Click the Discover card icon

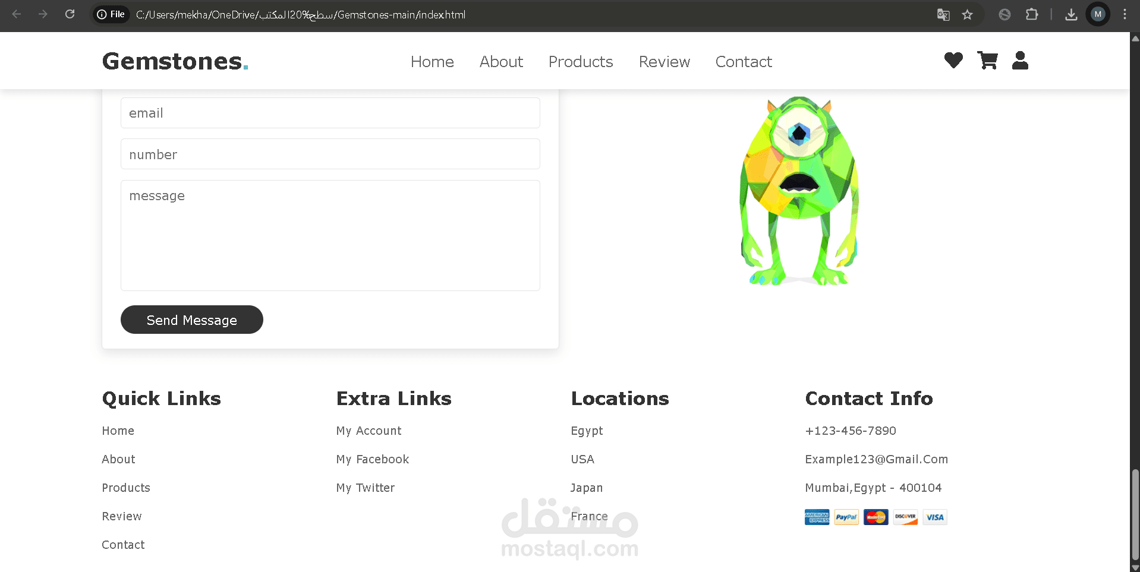point(905,517)
